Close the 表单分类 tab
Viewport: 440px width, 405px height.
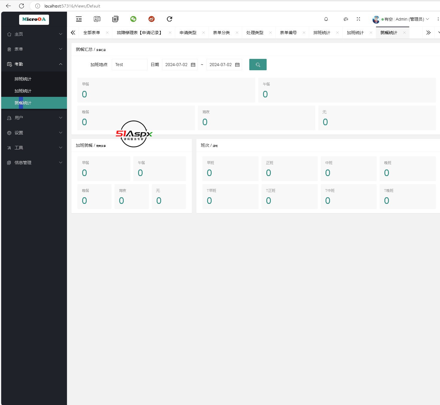pos(237,33)
